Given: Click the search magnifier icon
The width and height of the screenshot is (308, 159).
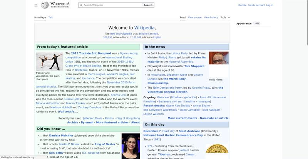Looking at the screenshot, I should tap(81, 5).
